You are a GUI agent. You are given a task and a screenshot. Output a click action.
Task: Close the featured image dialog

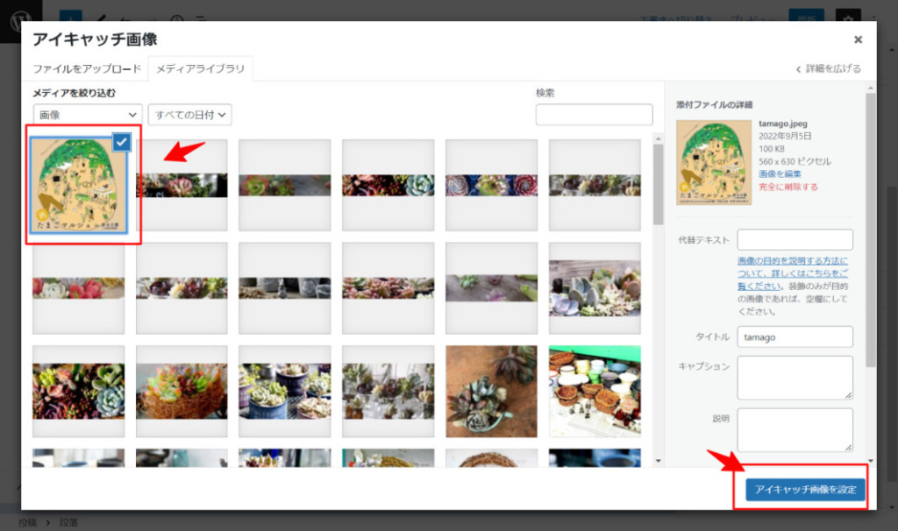(858, 39)
